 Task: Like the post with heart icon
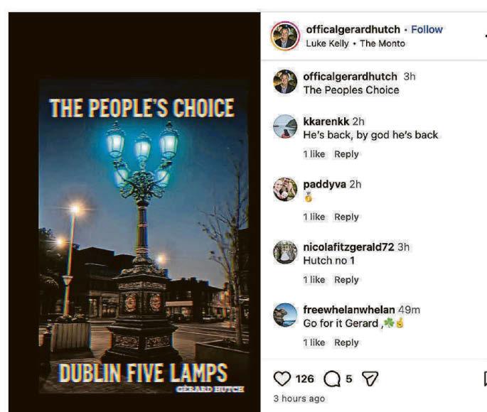282,379
